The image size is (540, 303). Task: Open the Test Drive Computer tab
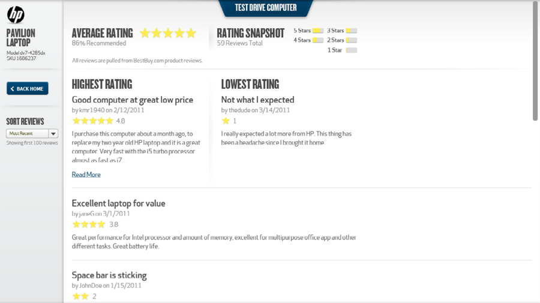coord(266,8)
